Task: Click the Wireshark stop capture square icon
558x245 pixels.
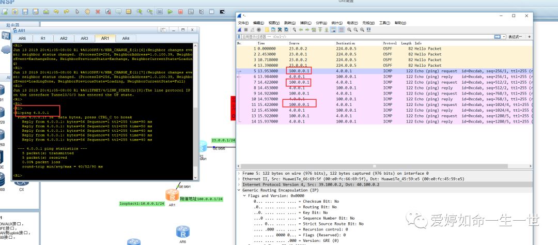Action: [x=246, y=29]
